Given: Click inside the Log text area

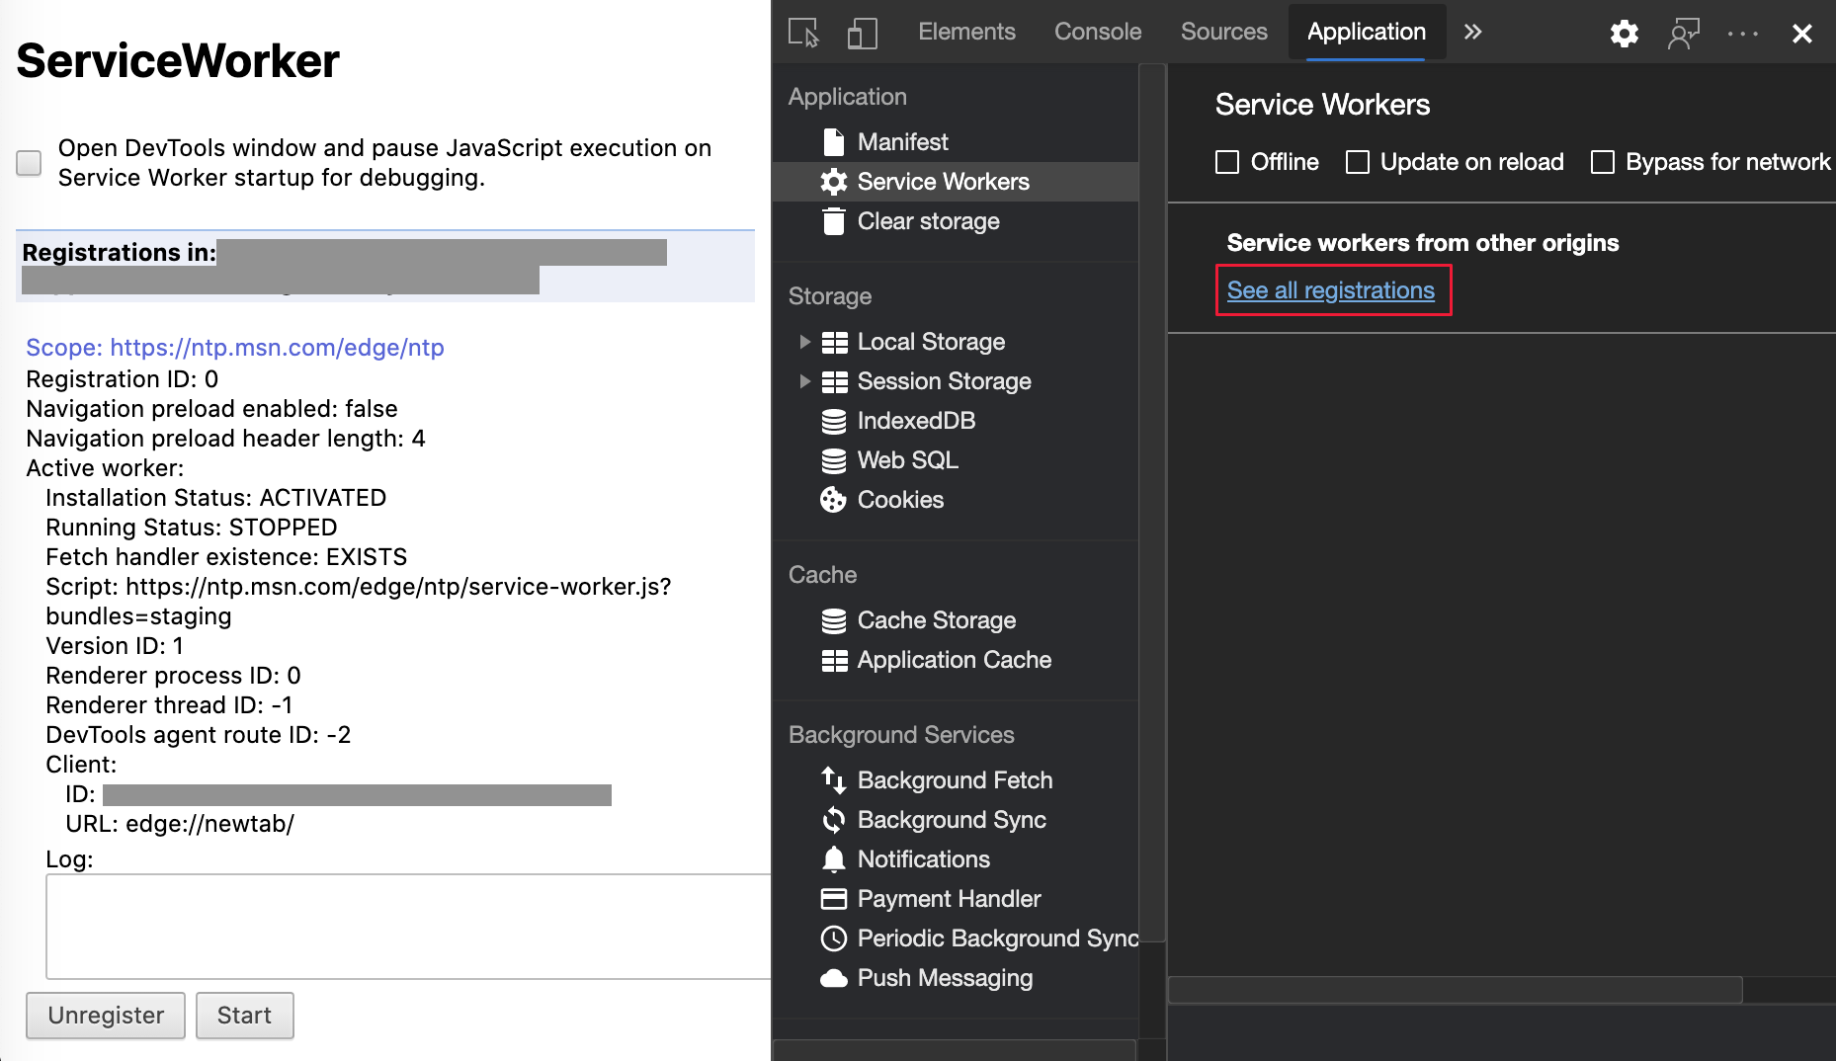Looking at the screenshot, I should pos(407,926).
